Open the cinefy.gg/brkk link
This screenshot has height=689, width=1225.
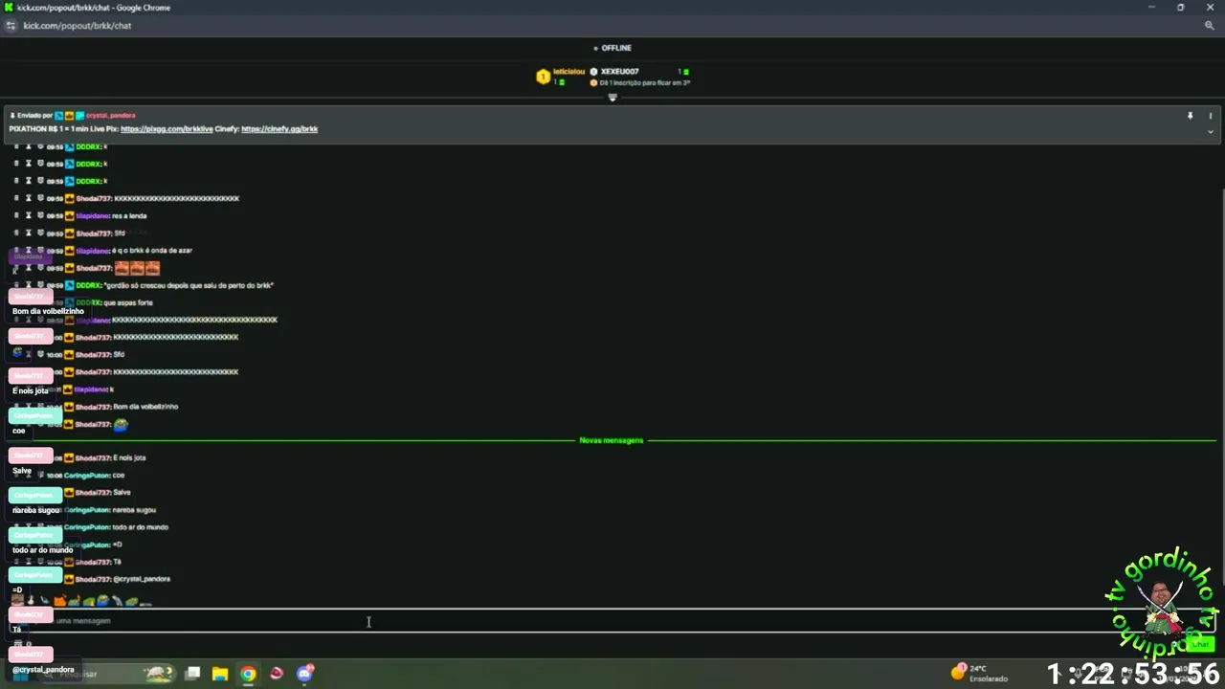pyautogui.click(x=279, y=128)
